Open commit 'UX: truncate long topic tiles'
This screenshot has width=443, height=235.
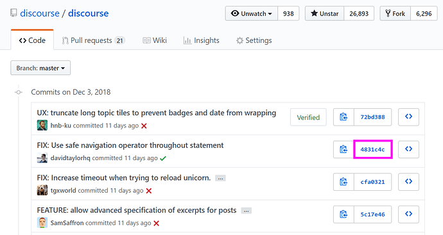click(157, 113)
